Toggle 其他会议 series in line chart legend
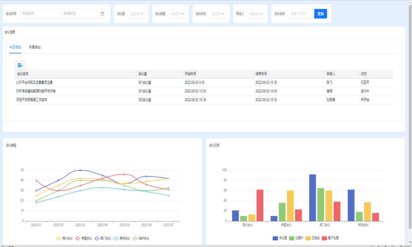The width and height of the screenshot is (412, 247). 122,238
